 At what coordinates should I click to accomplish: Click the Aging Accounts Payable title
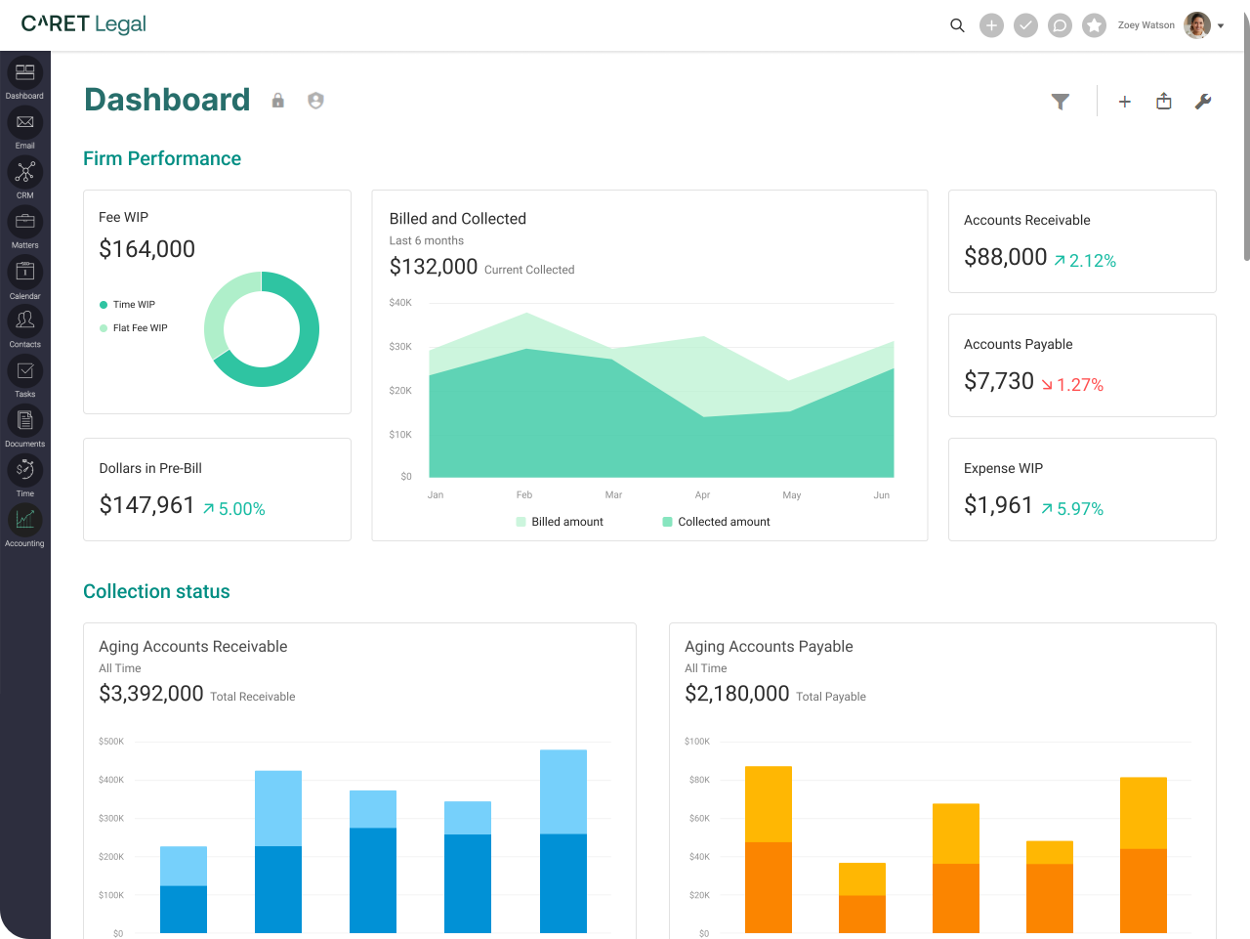coord(769,647)
